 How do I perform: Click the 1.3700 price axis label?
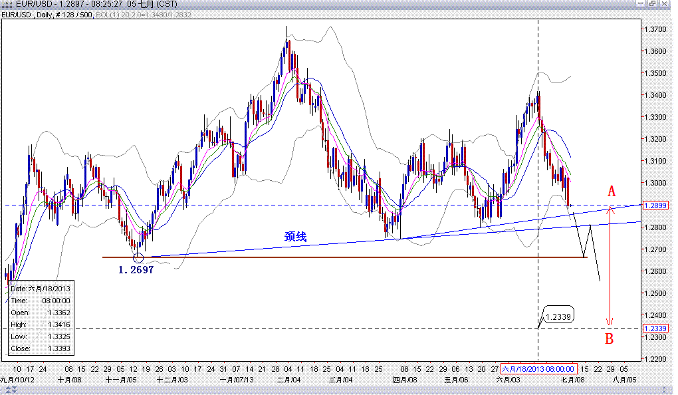655,29
